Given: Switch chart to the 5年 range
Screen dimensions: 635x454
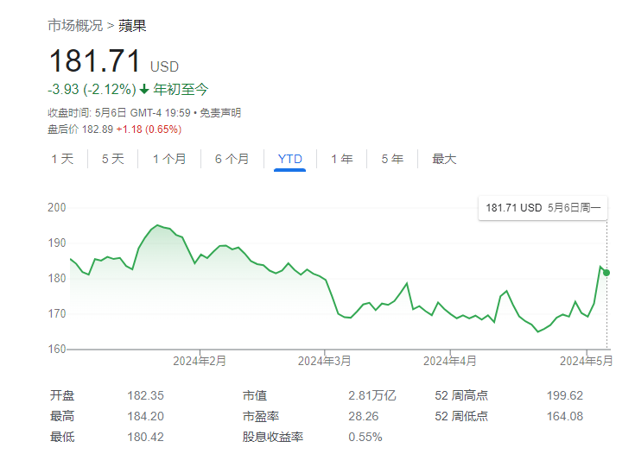Looking at the screenshot, I should (x=391, y=159).
